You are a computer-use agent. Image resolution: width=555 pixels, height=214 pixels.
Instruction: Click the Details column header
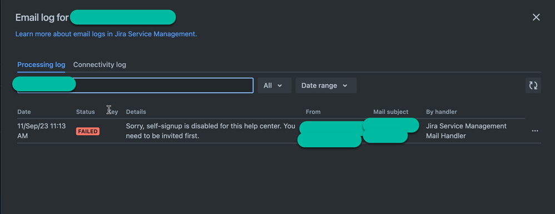point(136,111)
